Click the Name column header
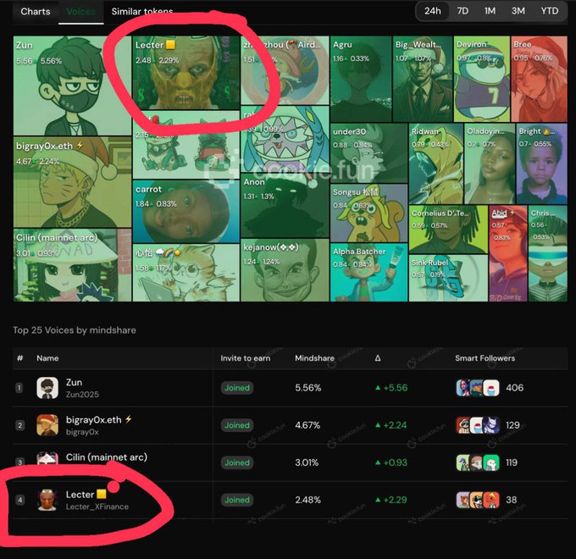The height and width of the screenshot is (559, 576). 47,357
